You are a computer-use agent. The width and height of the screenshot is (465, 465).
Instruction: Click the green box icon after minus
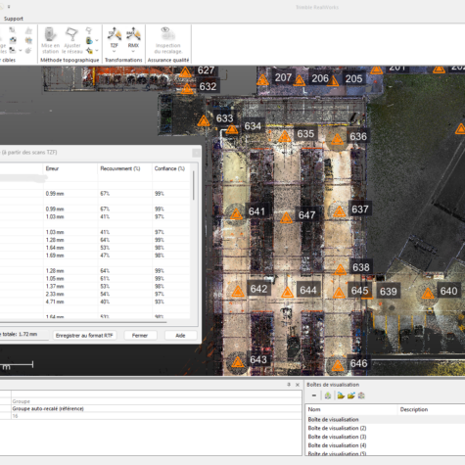328,395
